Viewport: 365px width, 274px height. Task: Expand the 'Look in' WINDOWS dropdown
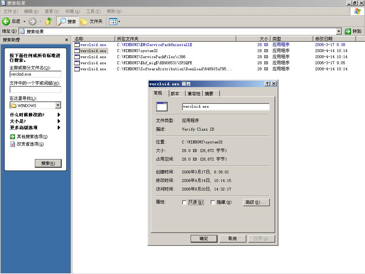click(x=58, y=105)
